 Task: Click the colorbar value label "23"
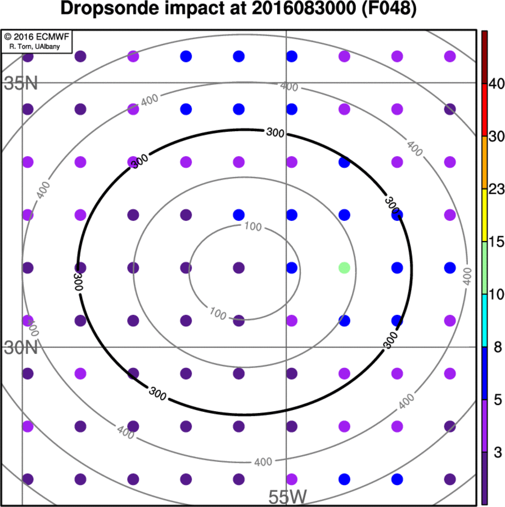[x=497, y=189]
